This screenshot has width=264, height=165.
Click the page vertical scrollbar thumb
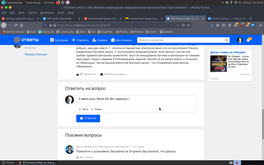pos(263,124)
